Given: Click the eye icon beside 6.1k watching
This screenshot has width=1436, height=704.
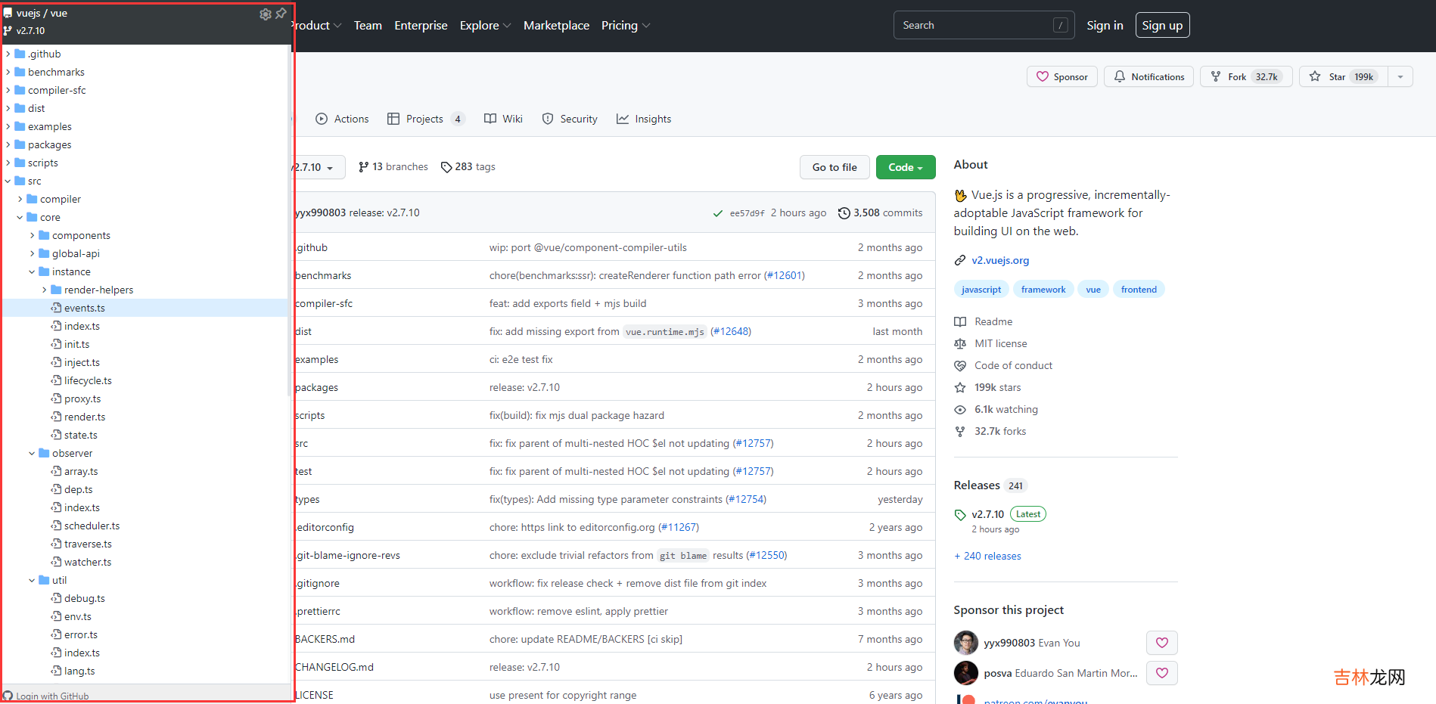Looking at the screenshot, I should click(960, 409).
